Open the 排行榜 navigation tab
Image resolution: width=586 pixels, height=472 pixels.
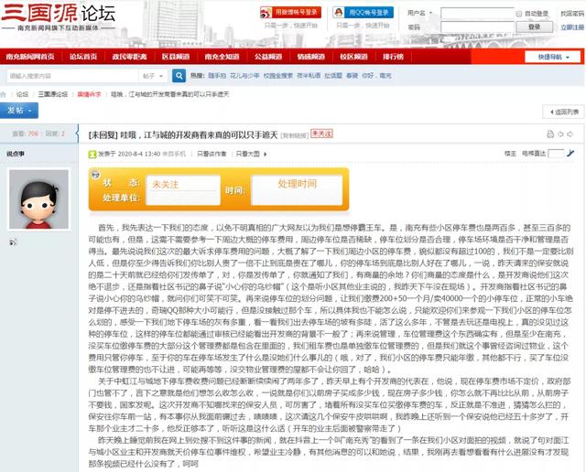click(394, 56)
